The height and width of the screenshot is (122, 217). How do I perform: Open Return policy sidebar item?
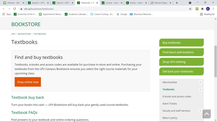pyautogui.click(x=170, y=118)
